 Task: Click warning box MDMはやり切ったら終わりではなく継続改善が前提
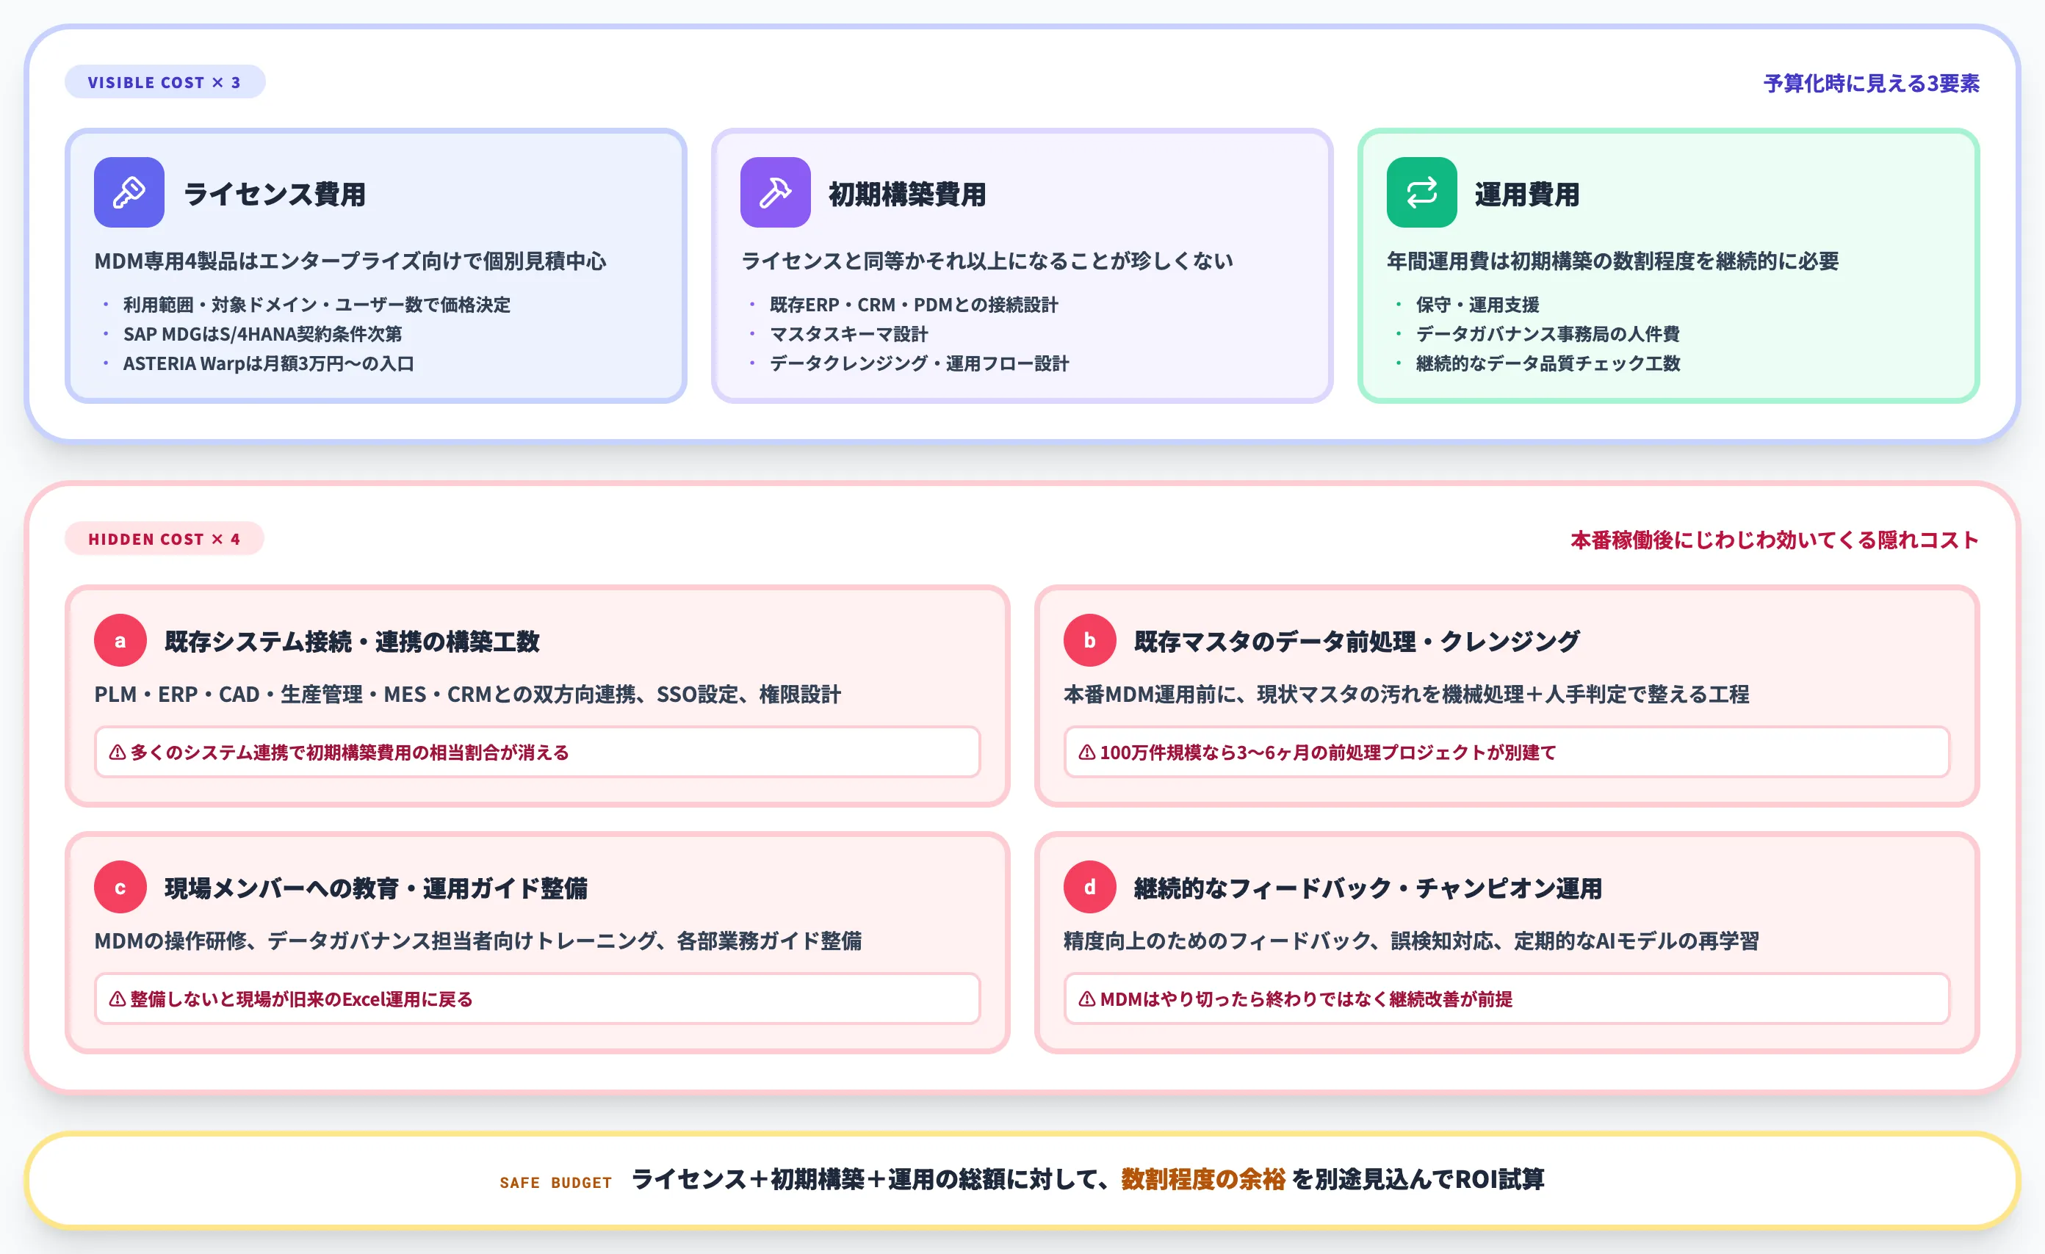tap(1507, 999)
